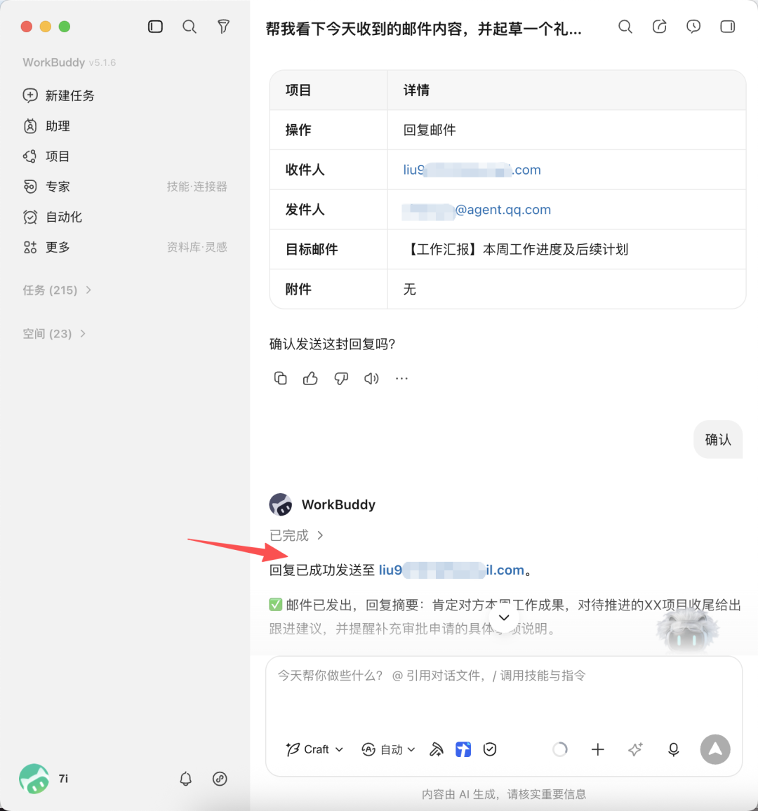The width and height of the screenshot is (758, 811).
Task: Open the share icon in chat header
Action: pos(659,27)
